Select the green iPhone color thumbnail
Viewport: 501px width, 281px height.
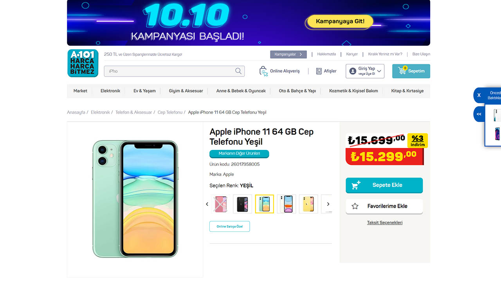(x=264, y=204)
